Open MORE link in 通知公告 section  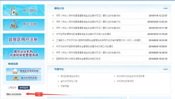pos(165,8)
